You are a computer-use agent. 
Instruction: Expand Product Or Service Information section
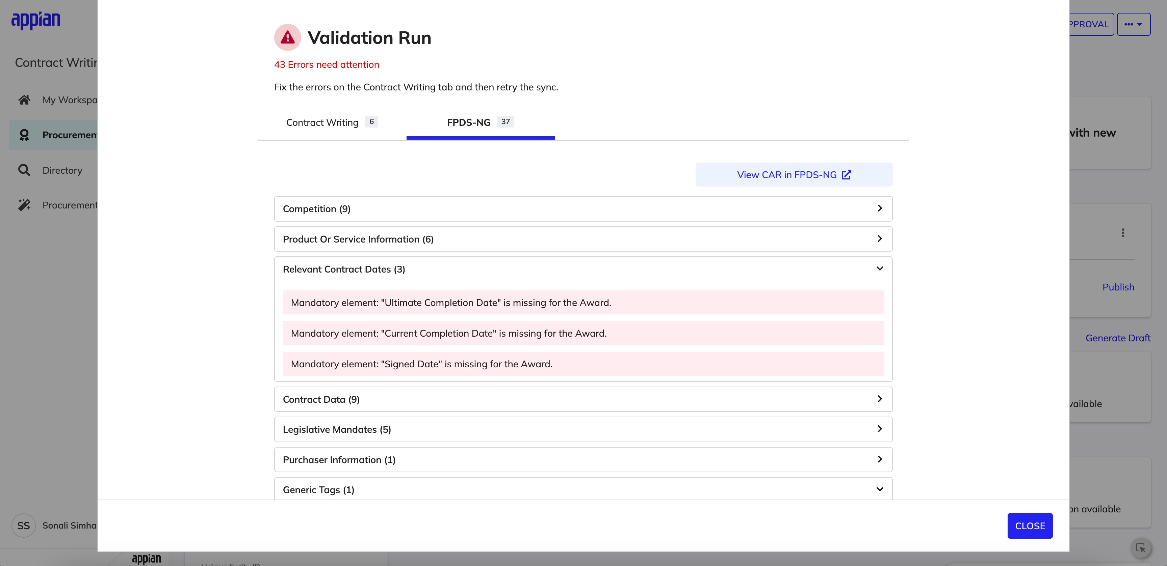click(x=583, y=239)
